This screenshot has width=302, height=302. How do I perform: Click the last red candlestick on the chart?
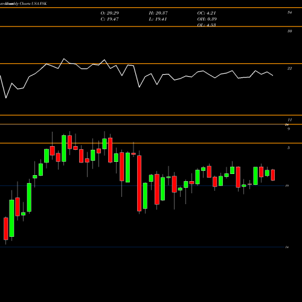coord(273,175)
